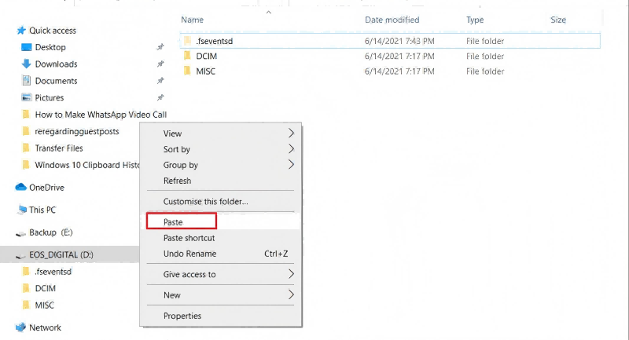Viewport: 629px width, 340px height.
Task: Click the Backup (E:) drive icon
Action: 20,233
